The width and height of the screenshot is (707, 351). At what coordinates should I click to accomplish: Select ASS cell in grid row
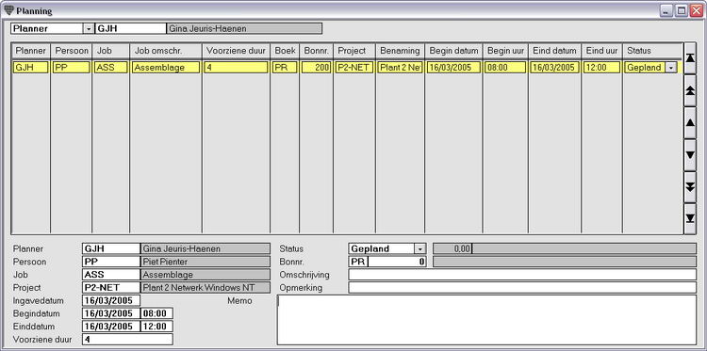point(111,68)
